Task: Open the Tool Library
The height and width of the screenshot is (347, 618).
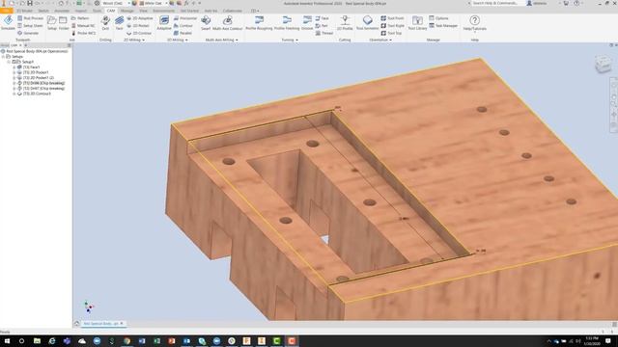Action: coord(417,23)
